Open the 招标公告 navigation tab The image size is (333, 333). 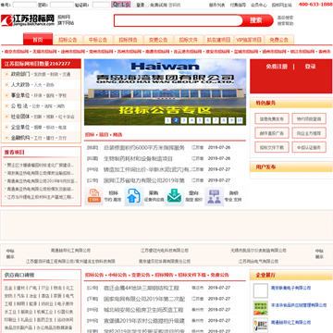click(68, 40)
